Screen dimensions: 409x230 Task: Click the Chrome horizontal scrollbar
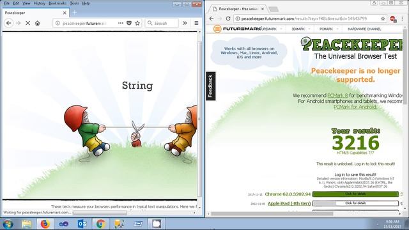(x=272, y=214)
